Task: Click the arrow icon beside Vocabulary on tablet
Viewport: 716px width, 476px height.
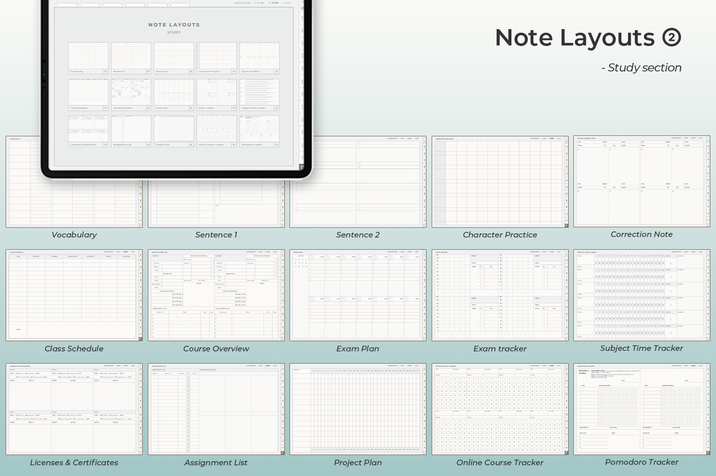Action: pyautogui.click(x=105, y=72)
